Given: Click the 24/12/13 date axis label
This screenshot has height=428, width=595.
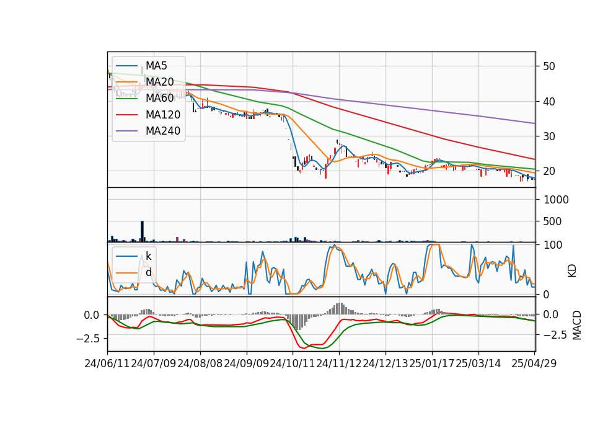Looking at the screenshot, I should (x=385, y=363).
